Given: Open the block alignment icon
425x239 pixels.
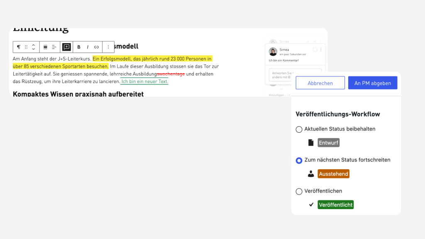Looking at the screenshot, I should pyautogui.click(x=46, y=47).
